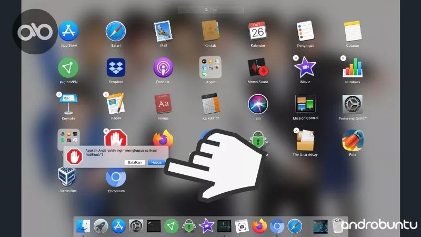Launch Safari from the Launchpad grid

(x=116, y=32)
